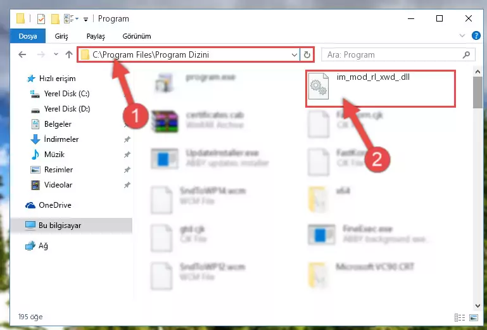Open the Paylaş ribbon tab
This screenshot has width=487, height=330.
[x=96, y=36]
